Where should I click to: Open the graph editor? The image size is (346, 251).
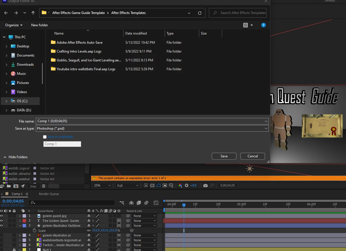click(x=156, y=203)
